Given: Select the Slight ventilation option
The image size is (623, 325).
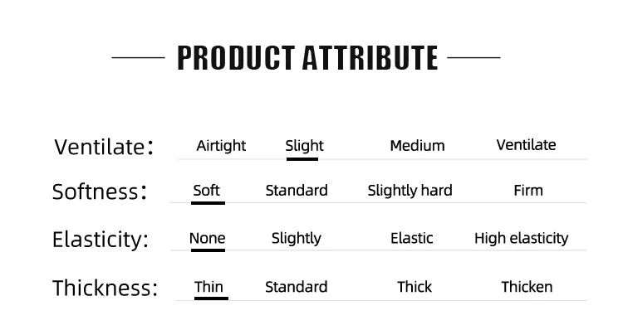Looking at the screenshot, I should [x=304, y=146].
